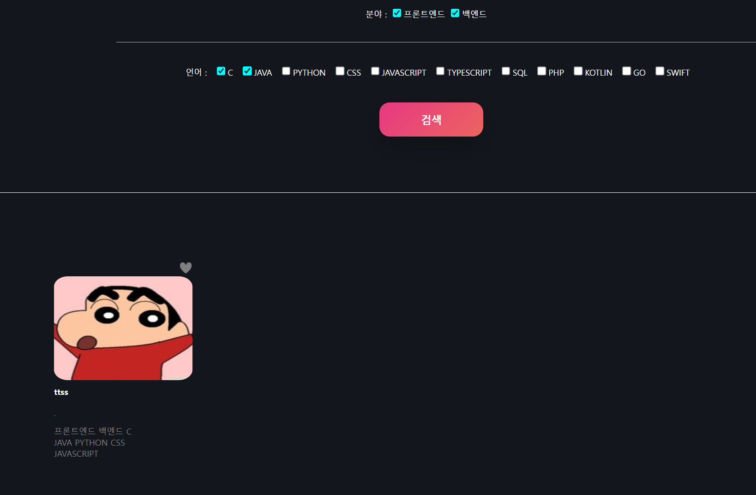Check the SWIFT language checkbox
This screenshot has height=495, width=756.
(x=660, y=71)
